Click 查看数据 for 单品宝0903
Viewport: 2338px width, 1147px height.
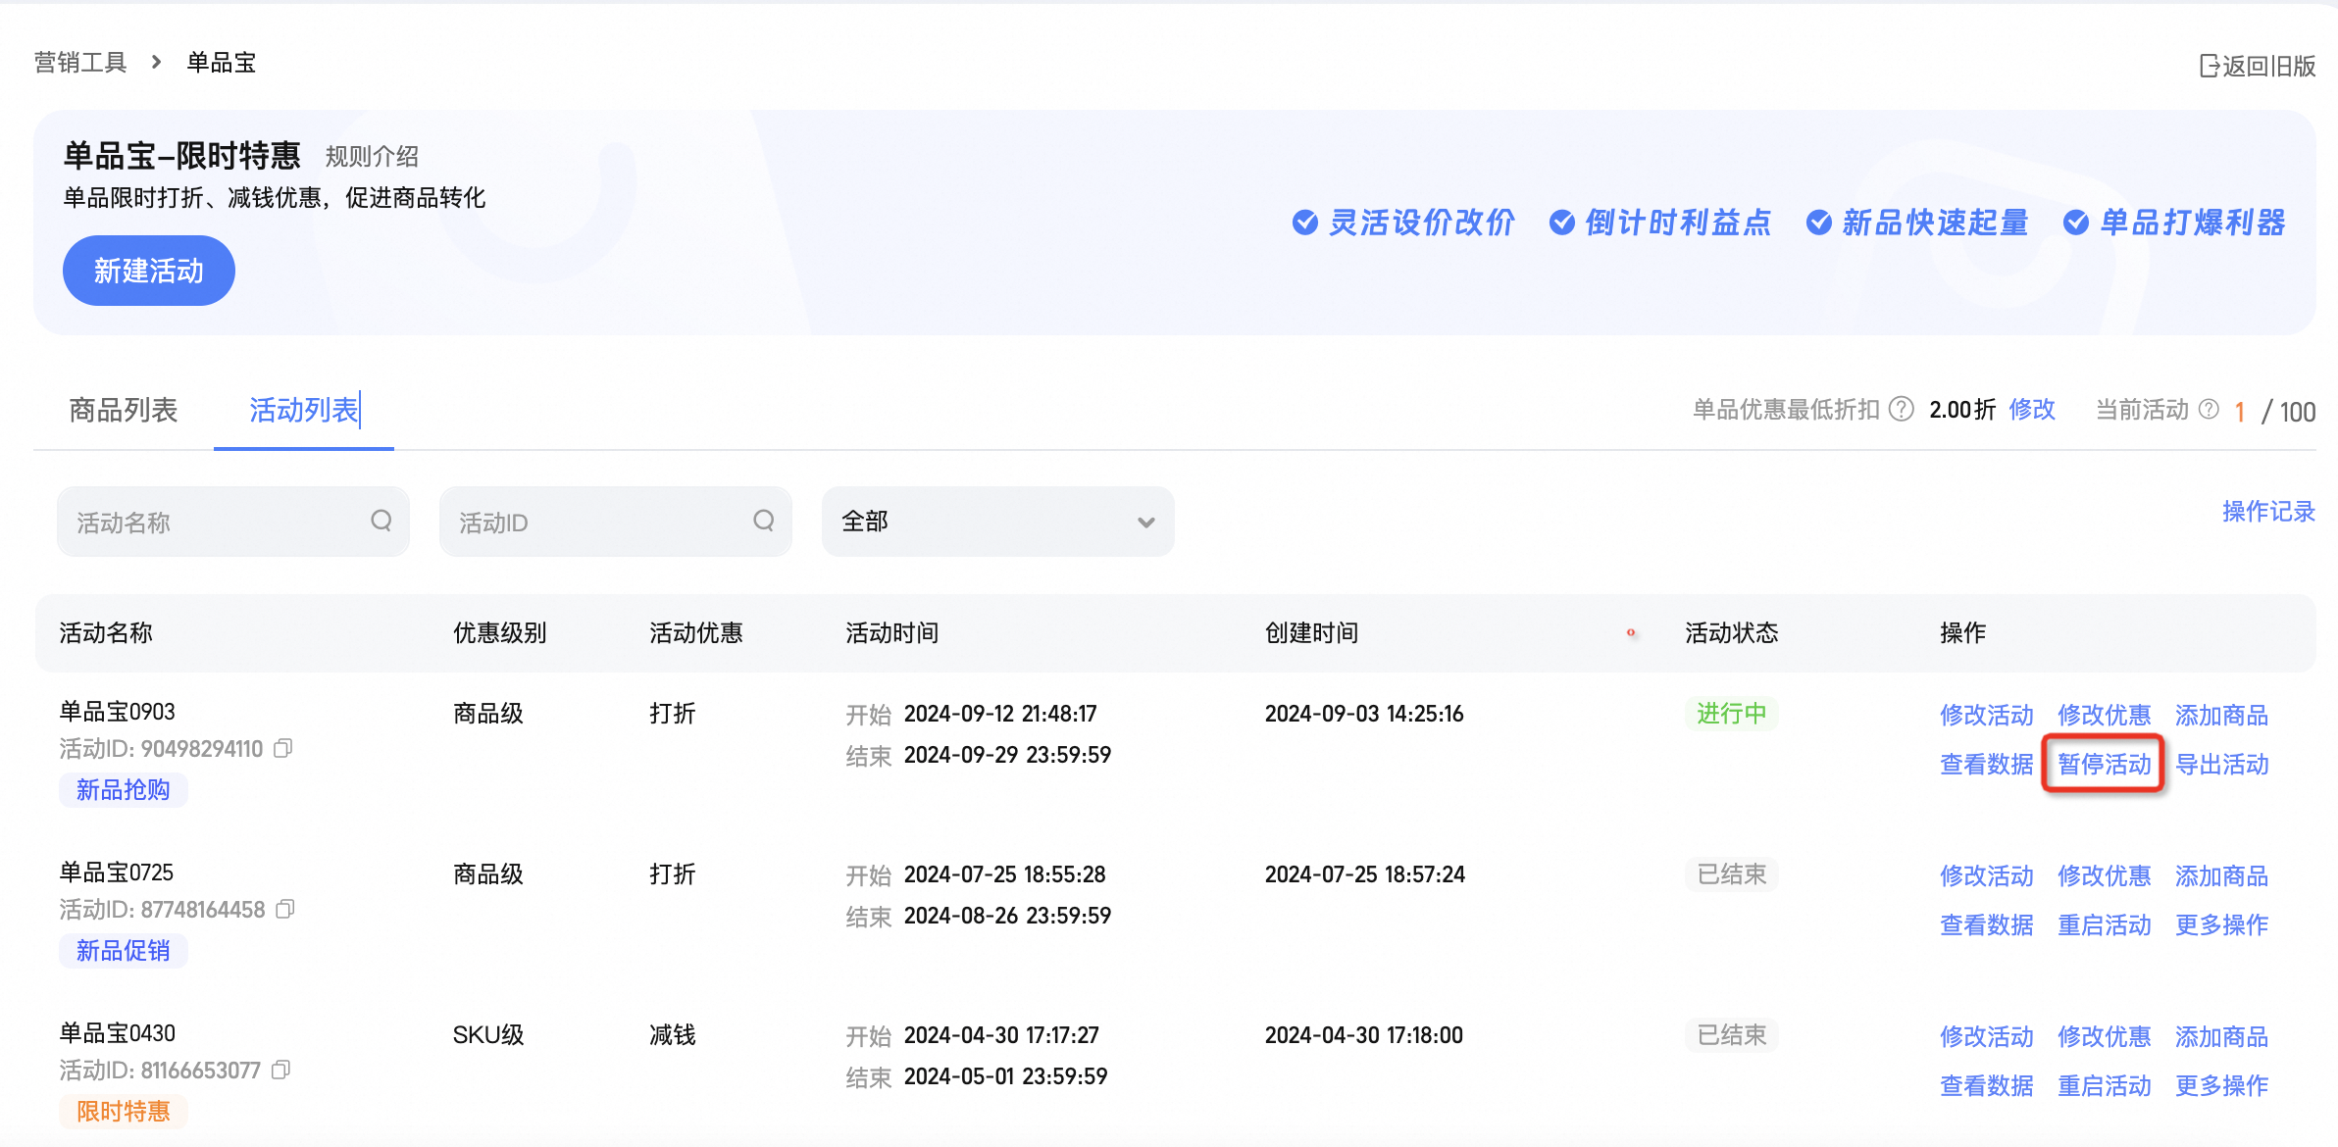point(1987,764)
